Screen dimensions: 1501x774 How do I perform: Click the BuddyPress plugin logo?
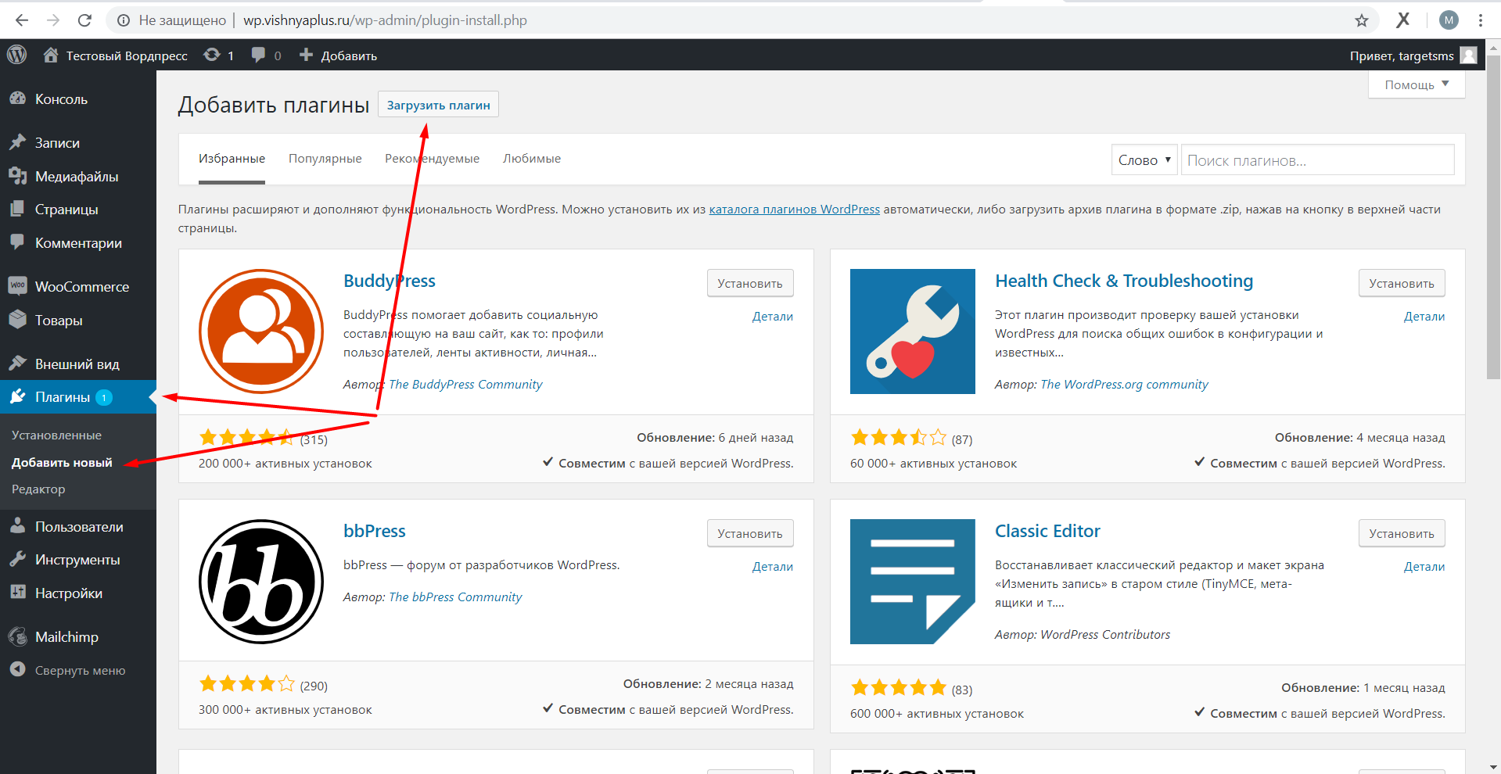(x=261, y=331)
